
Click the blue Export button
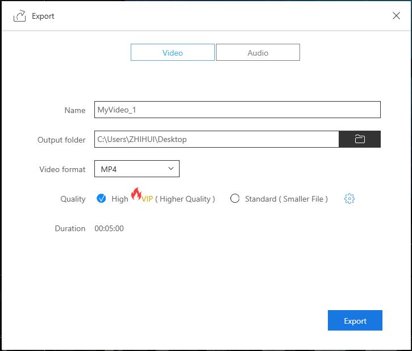click(355, 320)
